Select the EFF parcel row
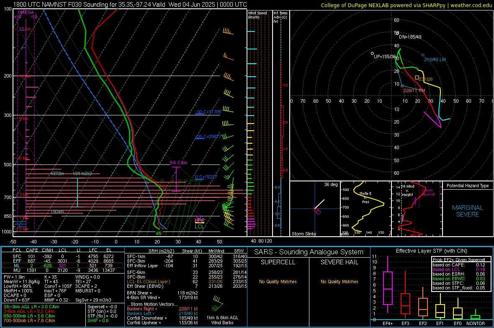 click(63, 261)
